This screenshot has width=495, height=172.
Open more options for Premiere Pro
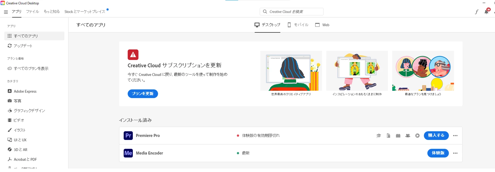click(x=455, y=136)
